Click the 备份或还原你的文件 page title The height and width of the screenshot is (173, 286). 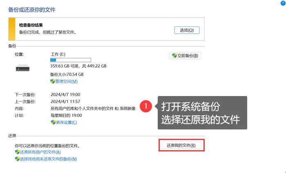pos(32,10)
